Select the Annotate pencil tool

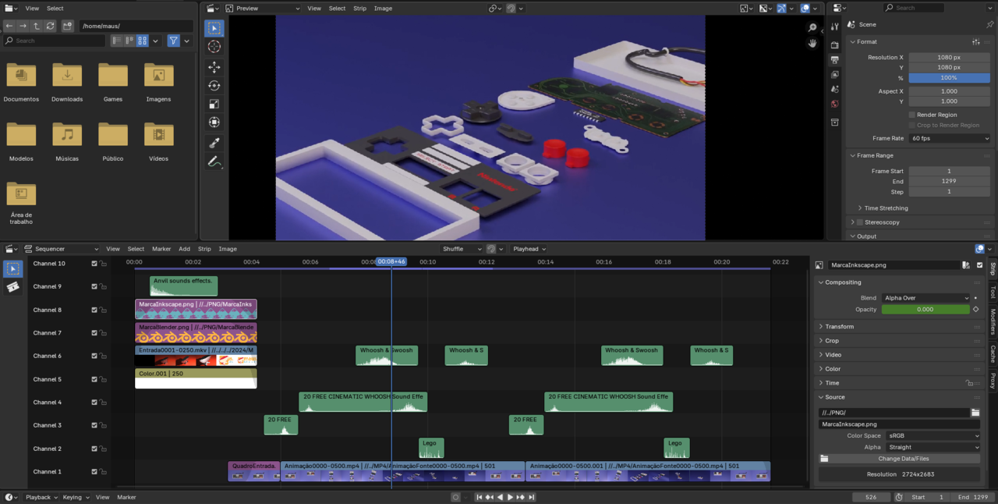(214, 162)
